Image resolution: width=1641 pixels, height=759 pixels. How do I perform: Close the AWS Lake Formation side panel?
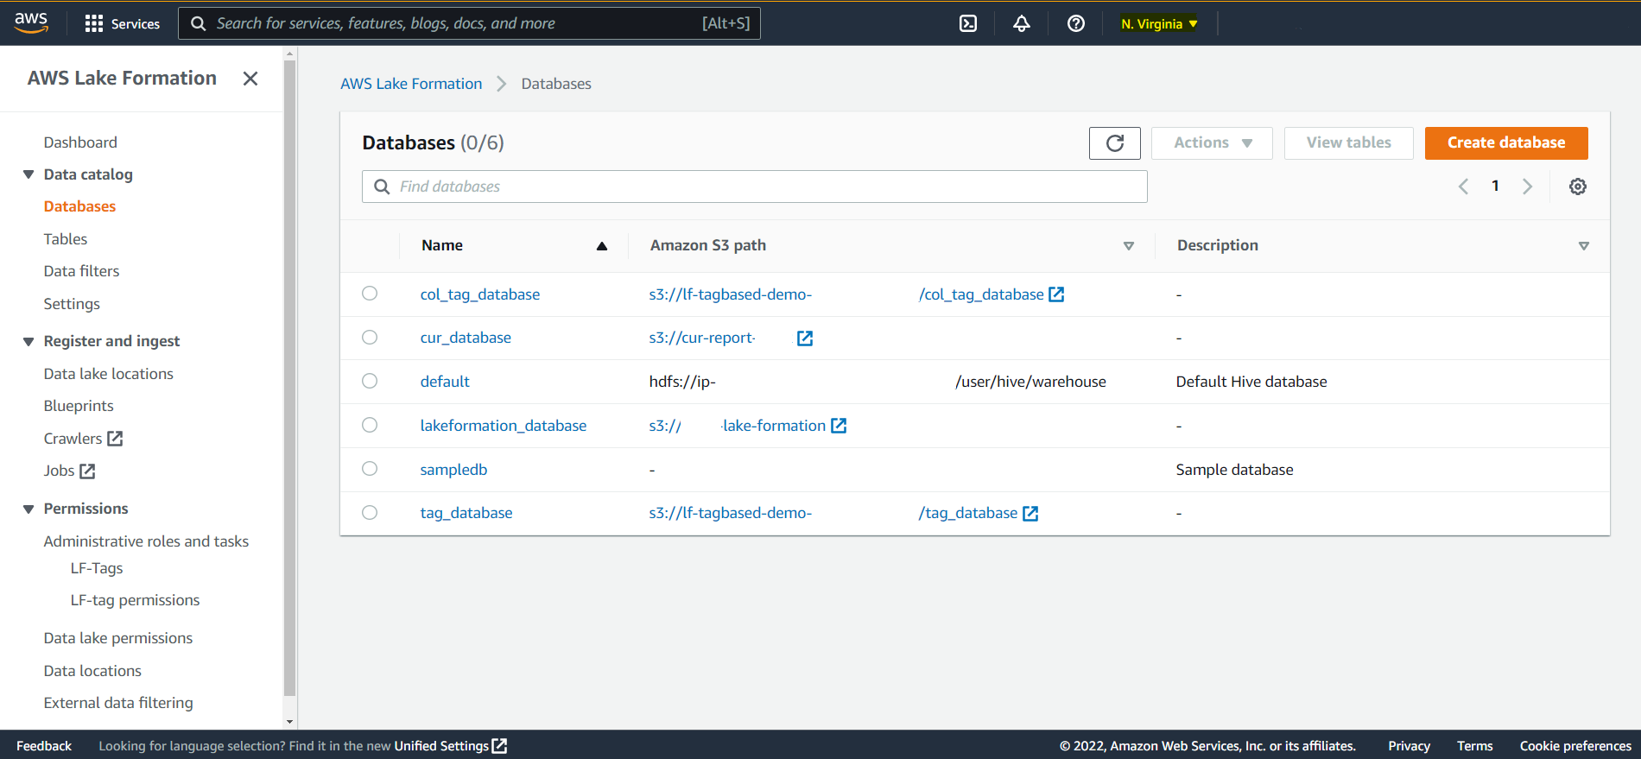pos(250,79)
